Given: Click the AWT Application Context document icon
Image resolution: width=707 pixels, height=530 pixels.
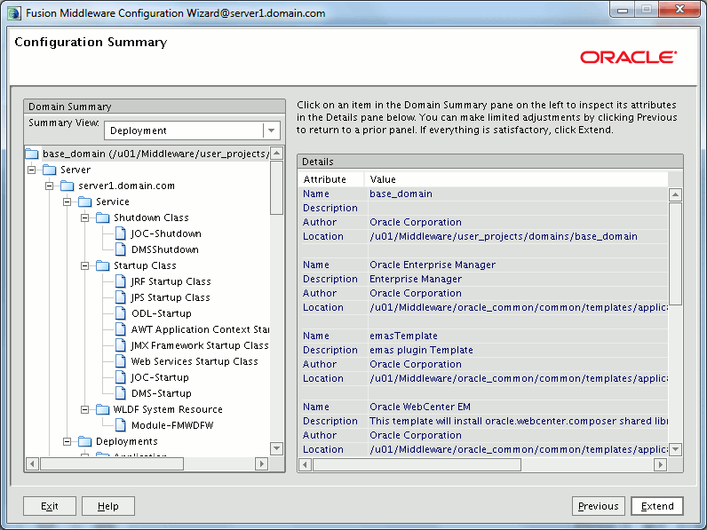Looking at the screenshot, I should click(x=121, y=329).
